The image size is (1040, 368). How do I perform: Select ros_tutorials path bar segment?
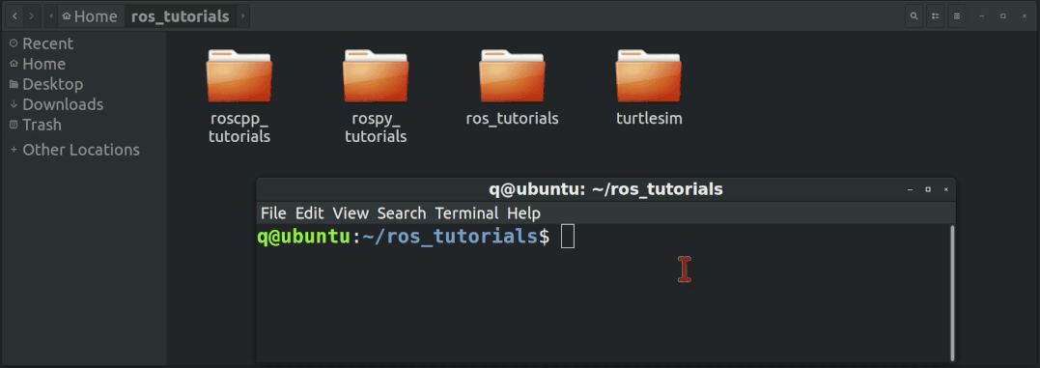point(181,15)
